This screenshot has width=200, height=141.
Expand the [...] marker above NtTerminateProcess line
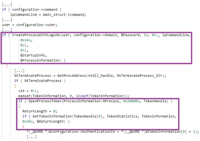click(x=19, y=70)
